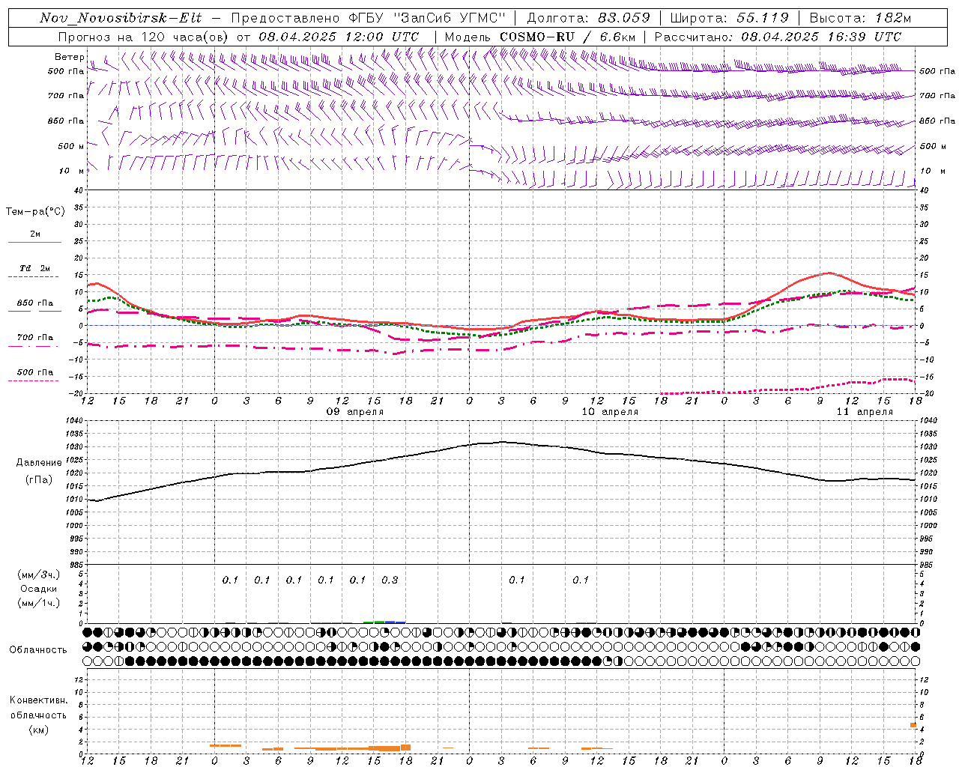Click the Долгота: 83.059 value
The image size is (959, 767).
[588, 18]
